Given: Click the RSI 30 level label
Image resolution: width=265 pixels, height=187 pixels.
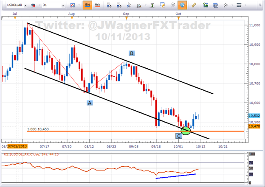Looking at the screenshot, I should pos(251,174).
